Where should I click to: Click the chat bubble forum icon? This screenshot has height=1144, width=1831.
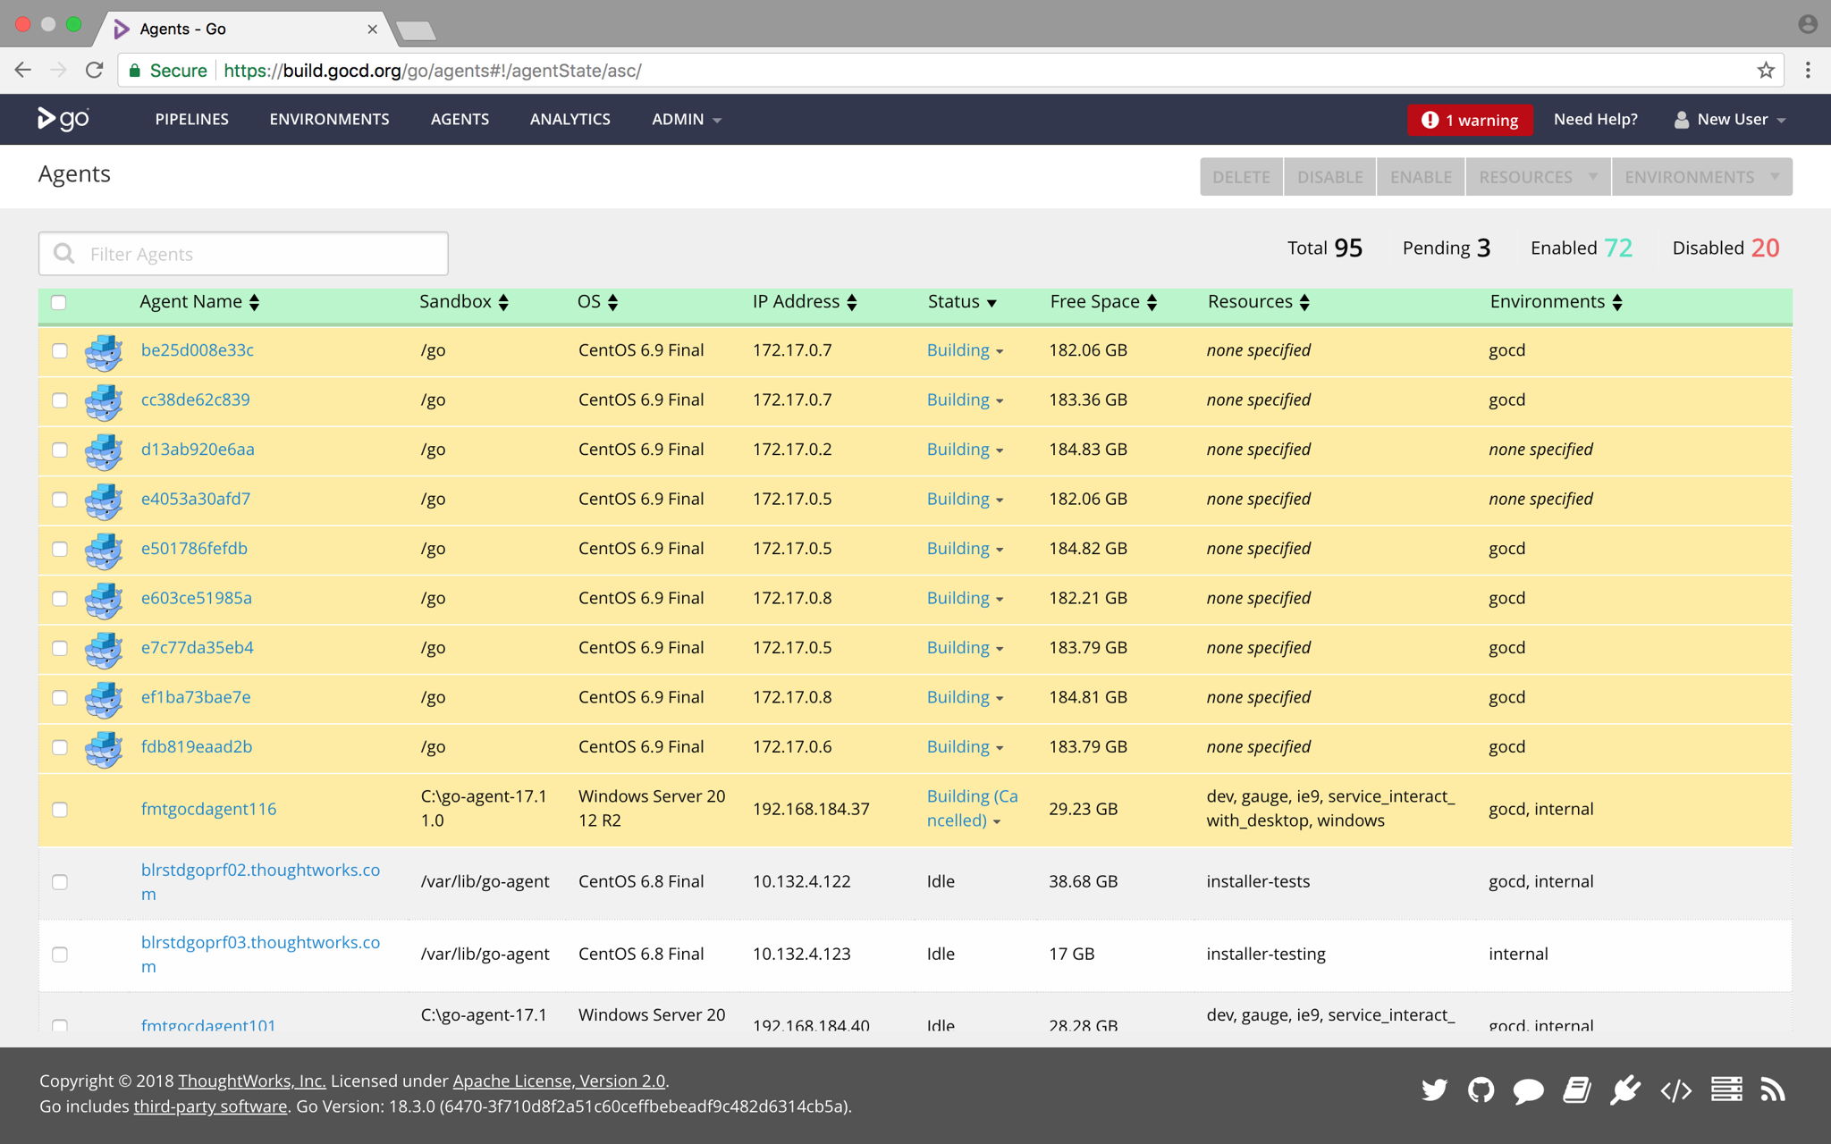(x=1528, y=1091)
